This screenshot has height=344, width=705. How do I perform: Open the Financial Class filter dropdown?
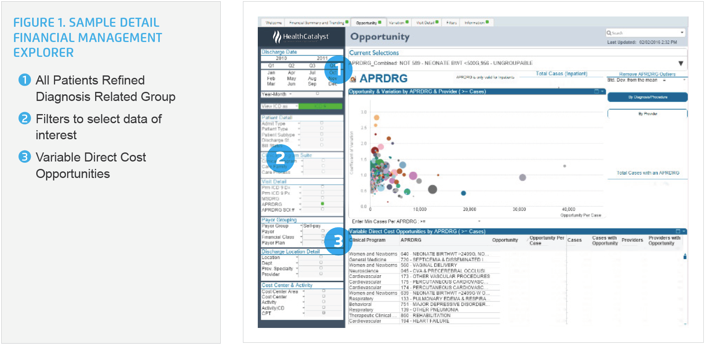tap(301, 237)
